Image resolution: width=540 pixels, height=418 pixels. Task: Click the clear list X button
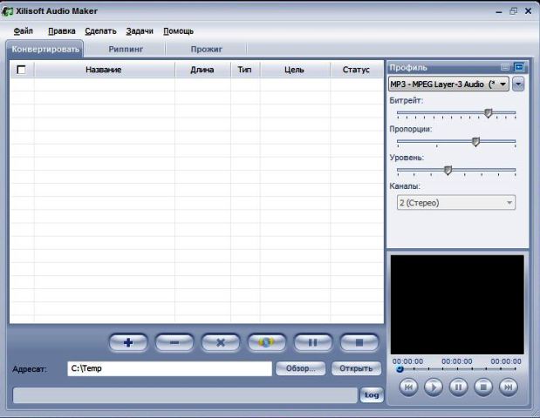click(x=221, y=342)
